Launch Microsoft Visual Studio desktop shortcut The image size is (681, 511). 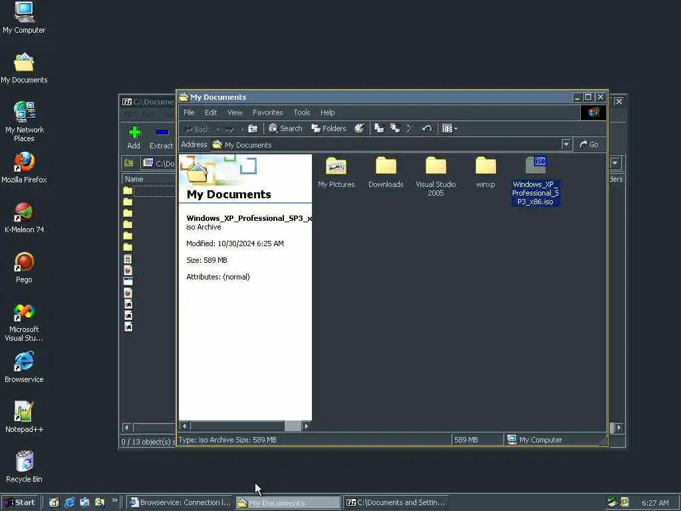click(x=24, y=323)
